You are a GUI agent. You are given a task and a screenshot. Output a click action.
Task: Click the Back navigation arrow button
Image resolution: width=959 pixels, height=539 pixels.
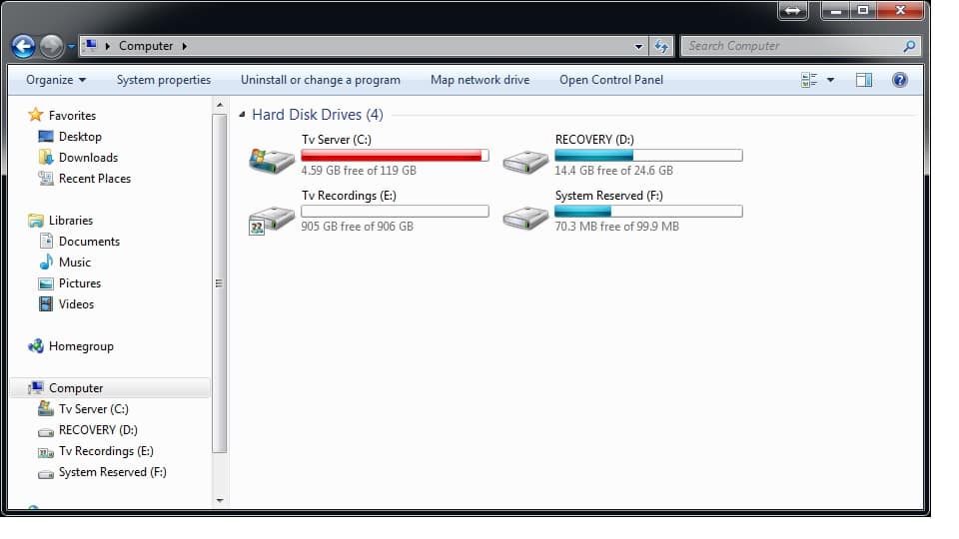click(x=23, y=46)
